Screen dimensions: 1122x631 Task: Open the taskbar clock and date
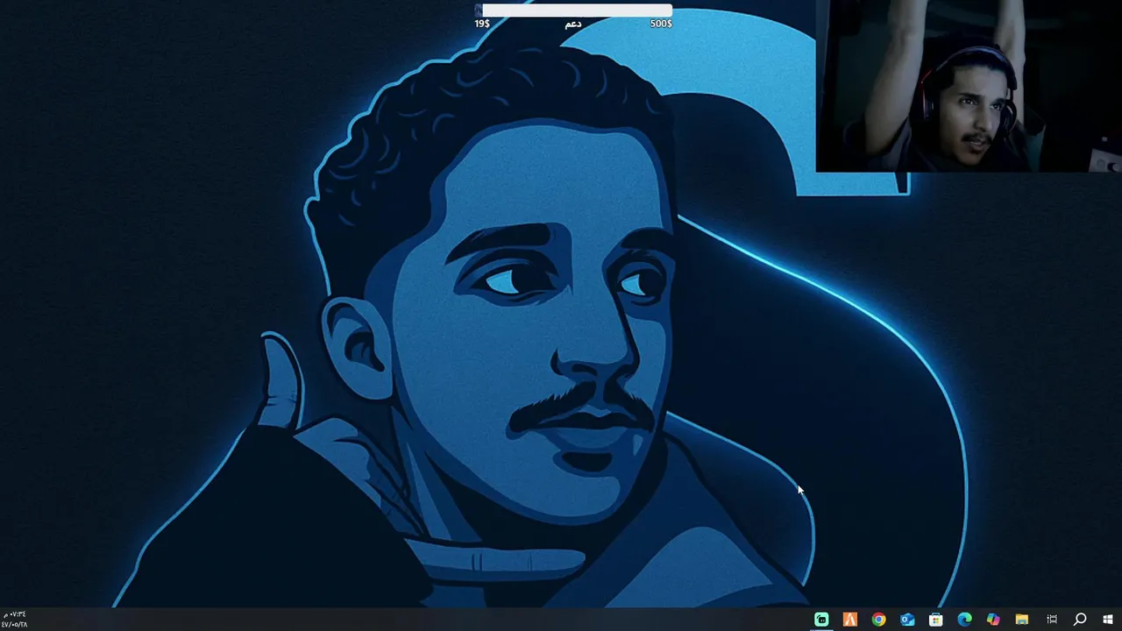click(x=15, y=620)
